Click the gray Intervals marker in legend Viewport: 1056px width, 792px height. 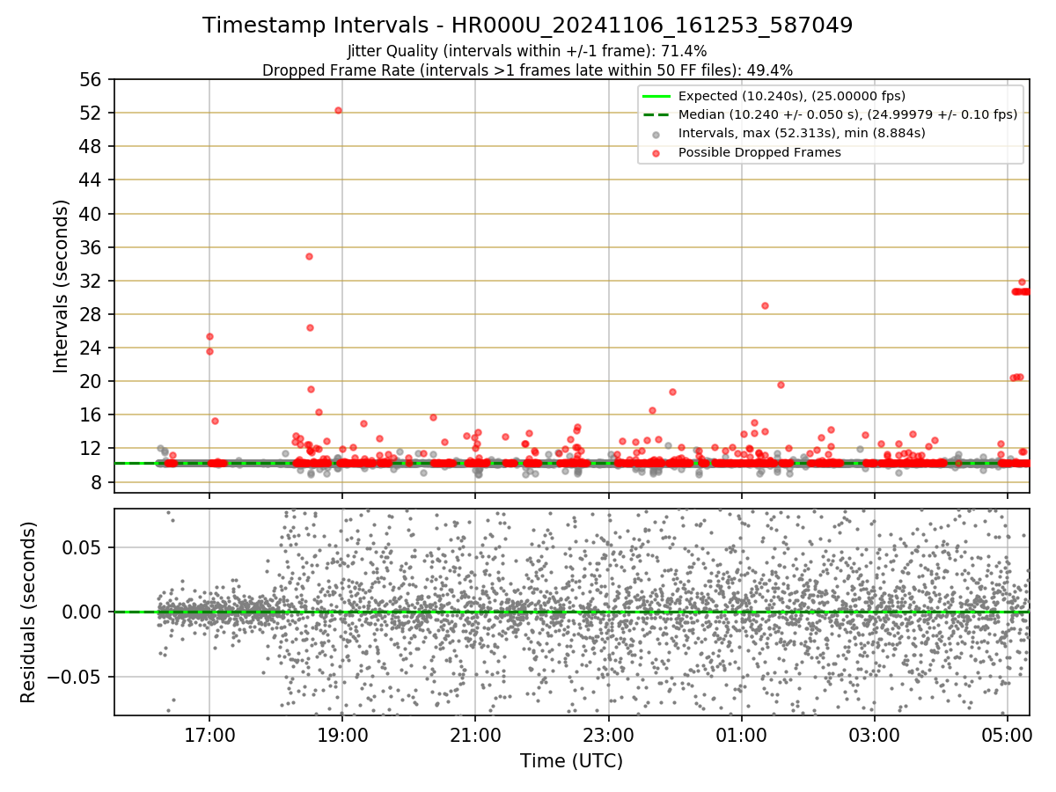[656, 134]
